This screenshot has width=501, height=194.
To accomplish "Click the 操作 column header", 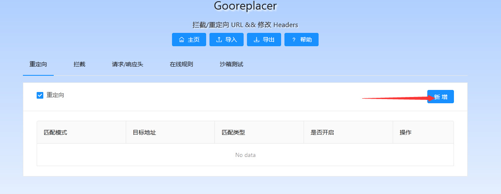I will tap(423, 132).
